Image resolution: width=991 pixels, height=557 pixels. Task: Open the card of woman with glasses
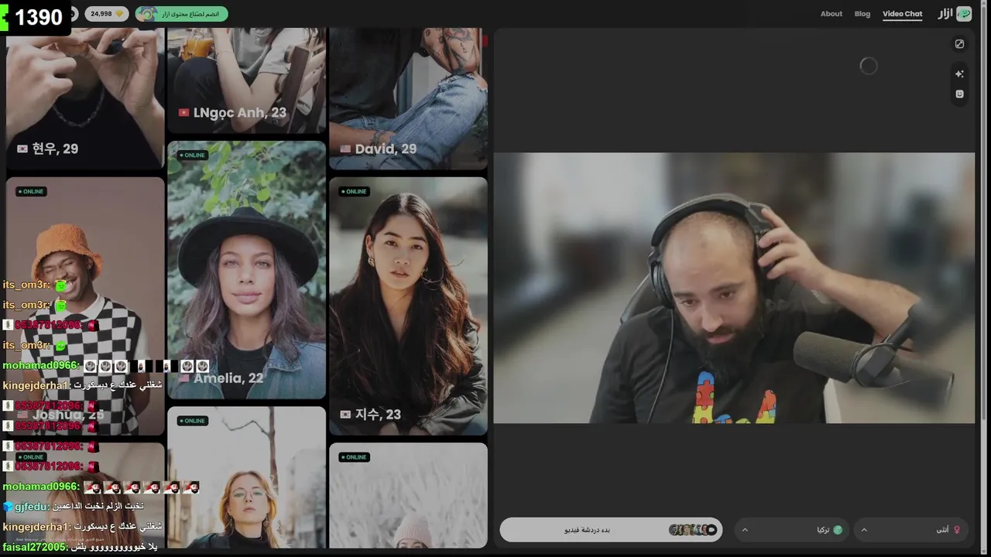pos(247,477)
